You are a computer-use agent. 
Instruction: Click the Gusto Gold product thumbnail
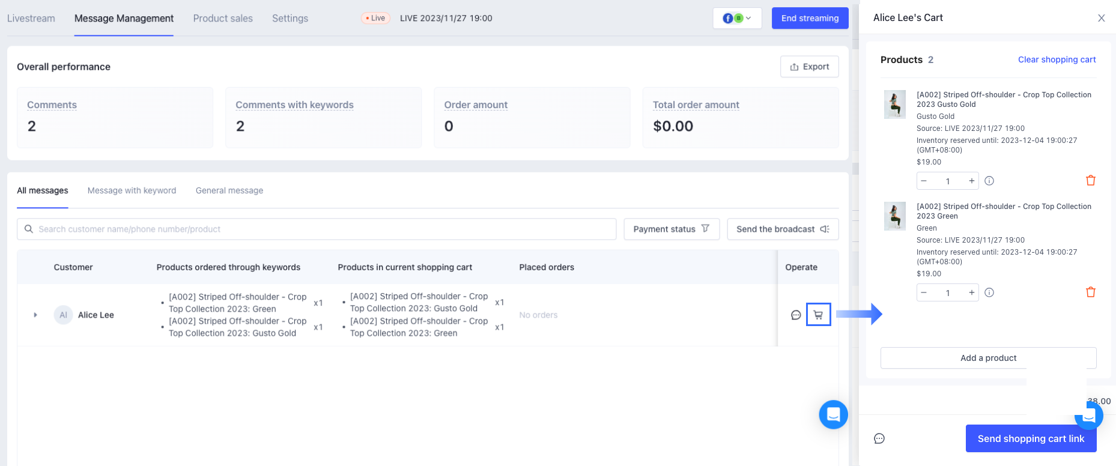[895, 104]
